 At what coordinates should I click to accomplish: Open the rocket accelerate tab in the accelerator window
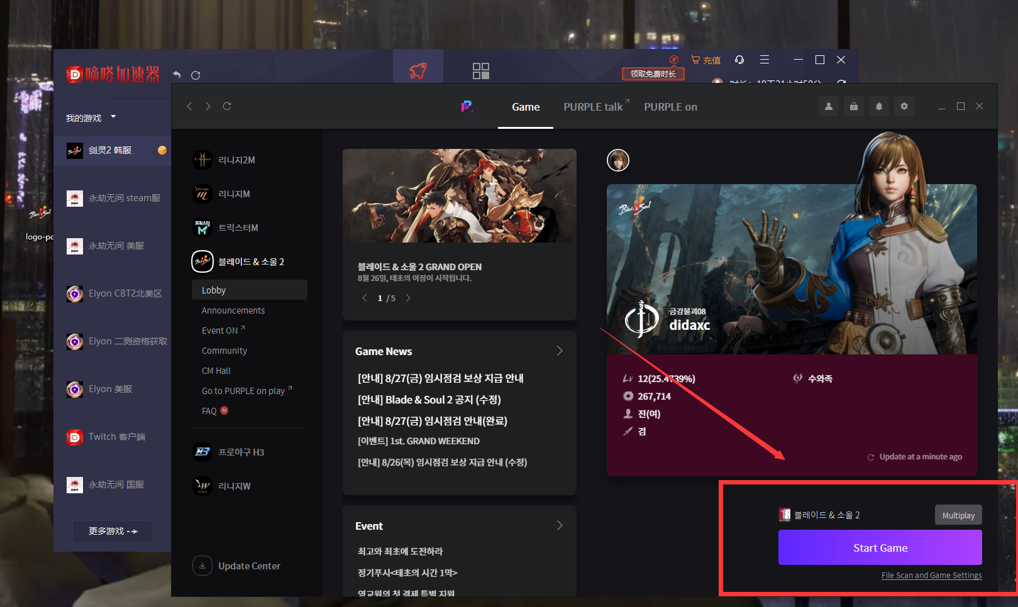418,70
